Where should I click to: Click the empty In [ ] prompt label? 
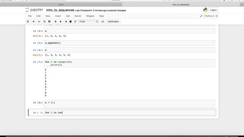point(38,113)
